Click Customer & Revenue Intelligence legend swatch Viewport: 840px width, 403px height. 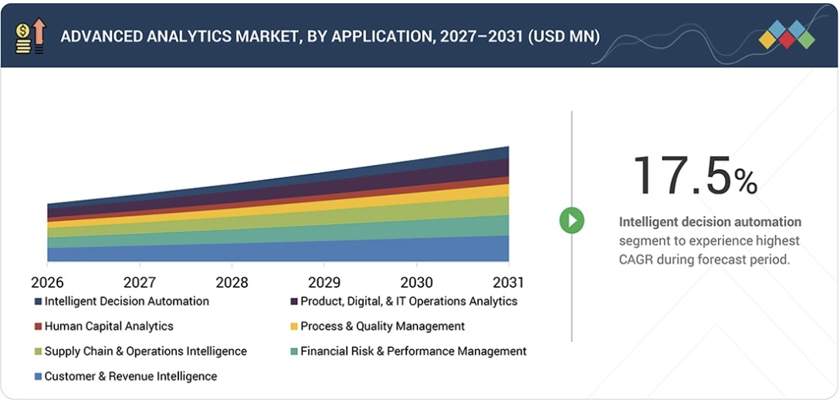pos(38,377)
